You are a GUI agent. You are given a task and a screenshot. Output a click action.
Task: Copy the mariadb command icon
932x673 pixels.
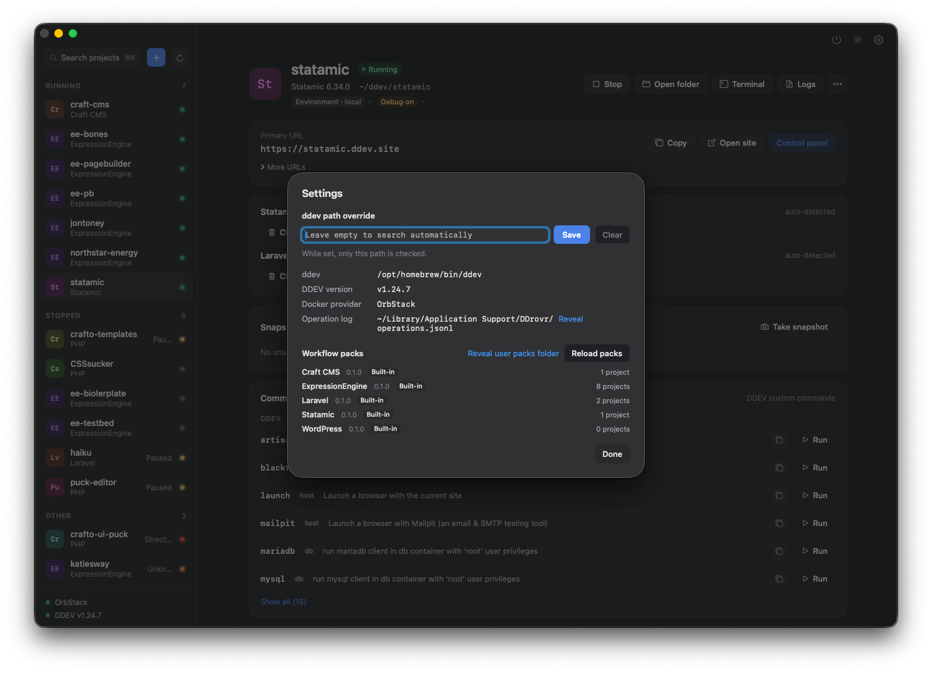(x=779, y=551)
